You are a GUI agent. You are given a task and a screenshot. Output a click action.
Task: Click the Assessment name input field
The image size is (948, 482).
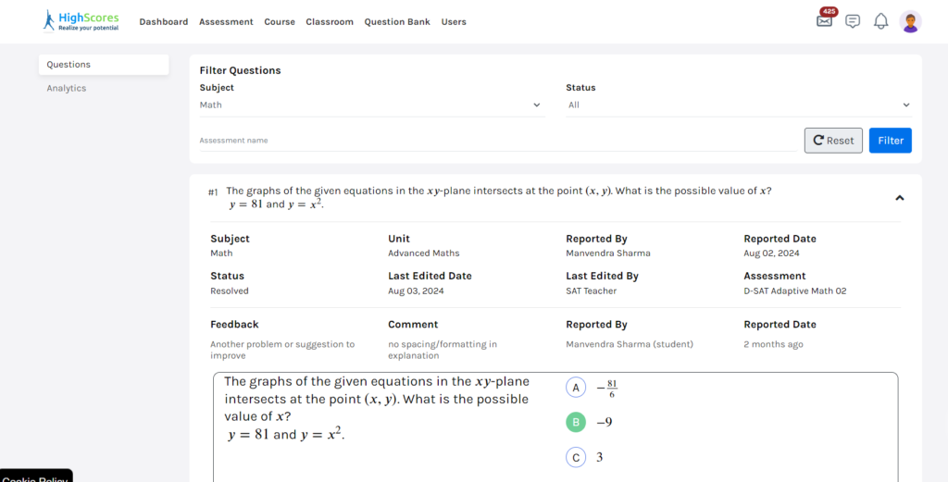click(x=496, y=141)
